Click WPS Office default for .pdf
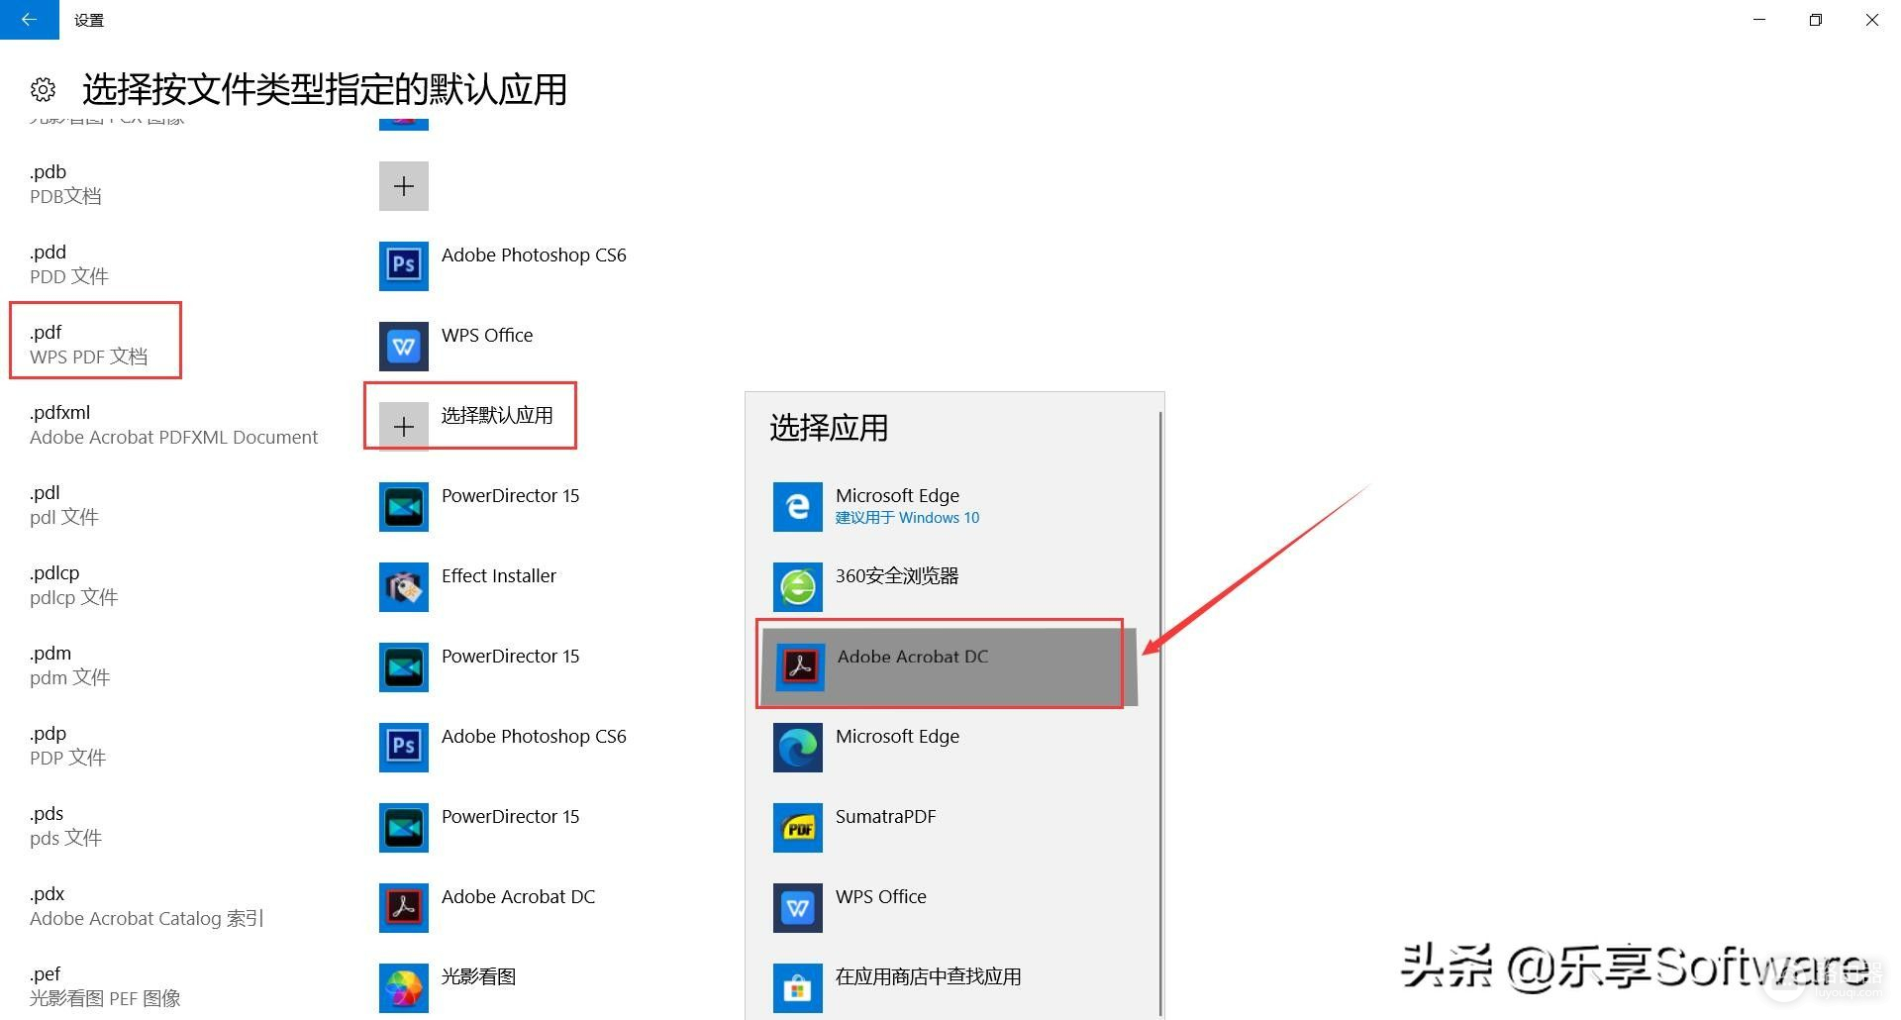The height and width of the screenshot is (1020, 1901). click(x=457, y=347)
